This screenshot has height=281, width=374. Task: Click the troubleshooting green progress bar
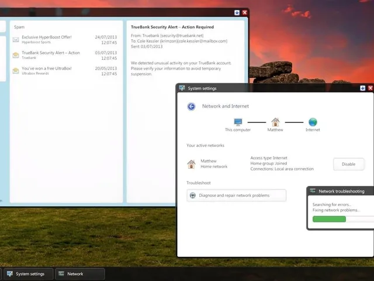point(329,219)
